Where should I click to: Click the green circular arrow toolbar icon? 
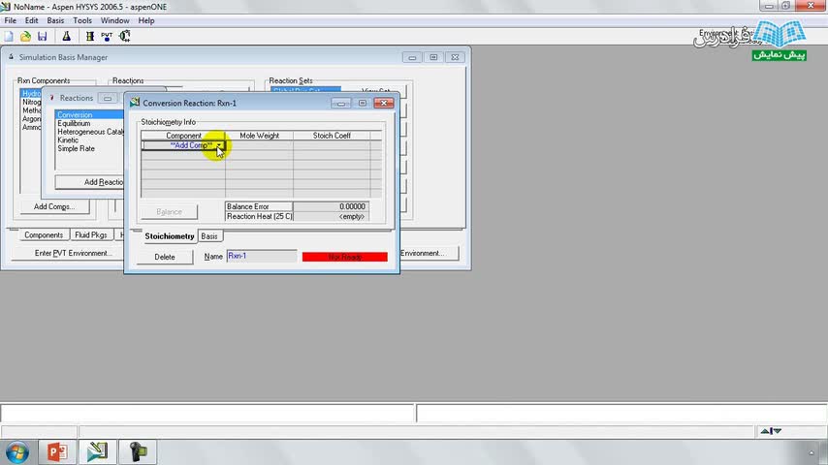tap(125, 37)
